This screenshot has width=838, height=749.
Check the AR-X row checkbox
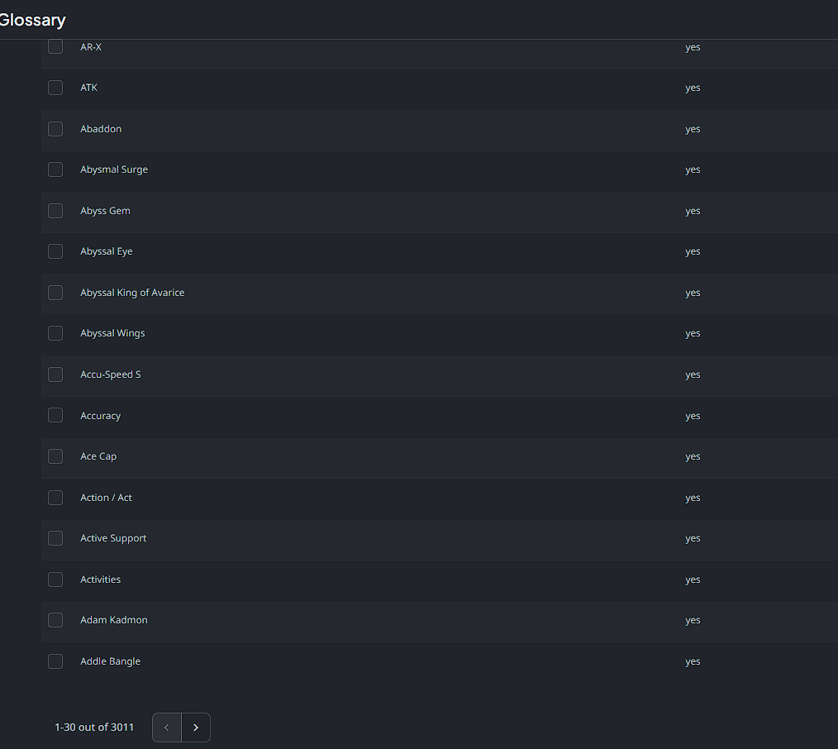point(55,47)
